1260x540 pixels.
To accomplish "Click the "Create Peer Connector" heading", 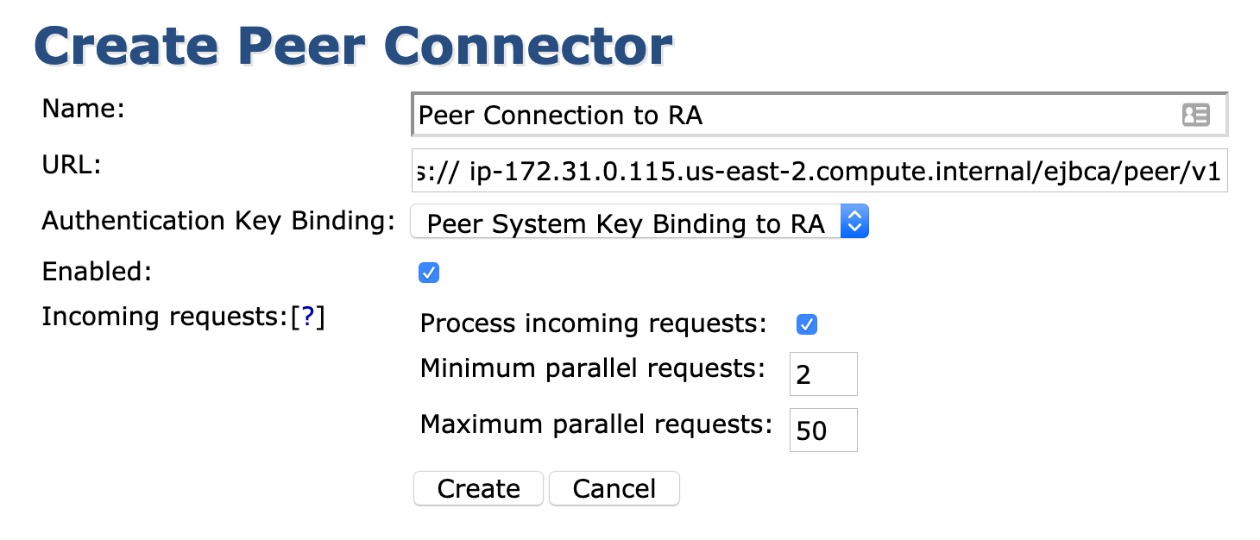I will [353, 47].
